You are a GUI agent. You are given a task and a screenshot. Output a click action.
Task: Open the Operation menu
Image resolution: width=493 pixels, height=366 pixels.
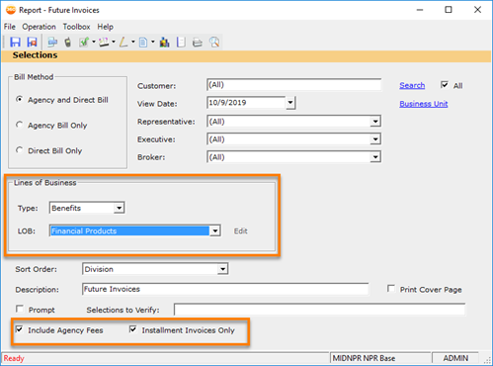(39, 27)
